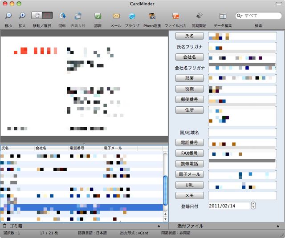Expand the ゴミ箱 panel triangle
This screenshot has width=285, height=238.
point(159,226)
